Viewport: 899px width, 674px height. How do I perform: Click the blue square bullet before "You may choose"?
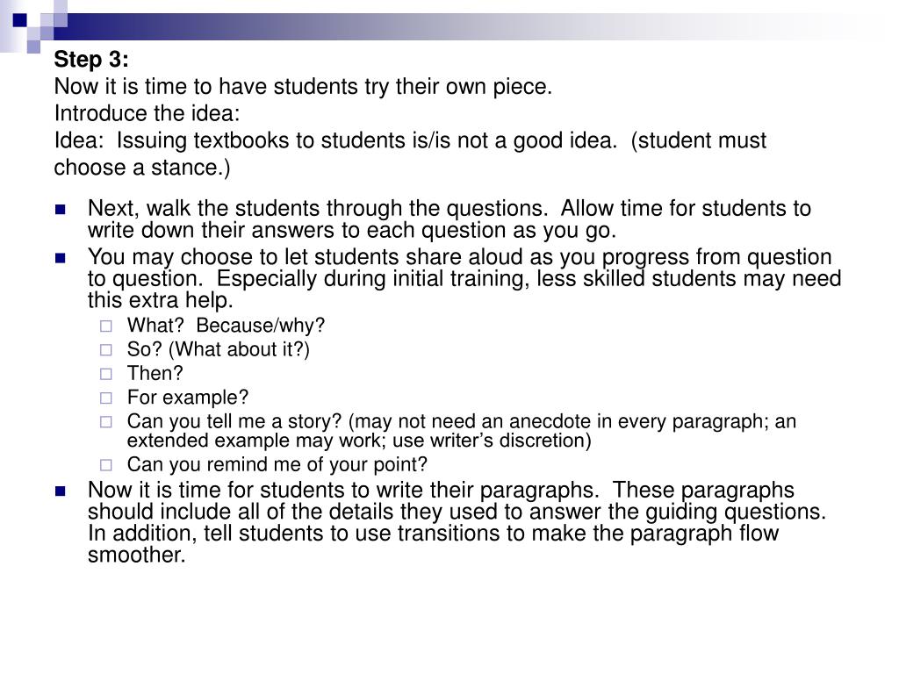[61, 258]
